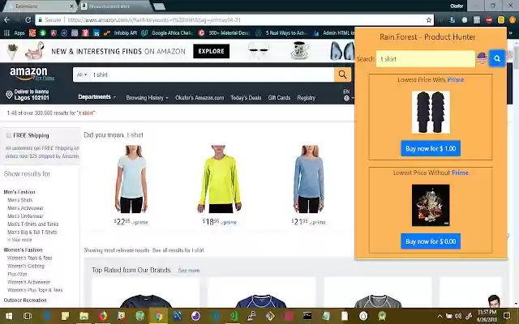This screenshot has width=519, height=324.
Task: Launch Firefox from the taskbar
Action: coord(103,316)
